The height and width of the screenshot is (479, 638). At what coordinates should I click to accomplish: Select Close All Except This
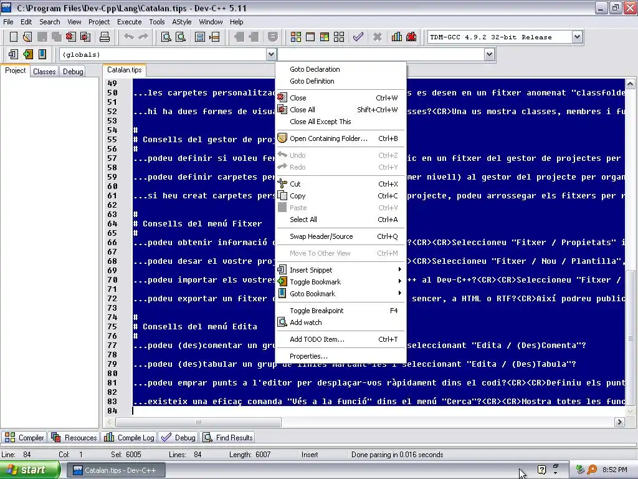[x=341, y=122]
